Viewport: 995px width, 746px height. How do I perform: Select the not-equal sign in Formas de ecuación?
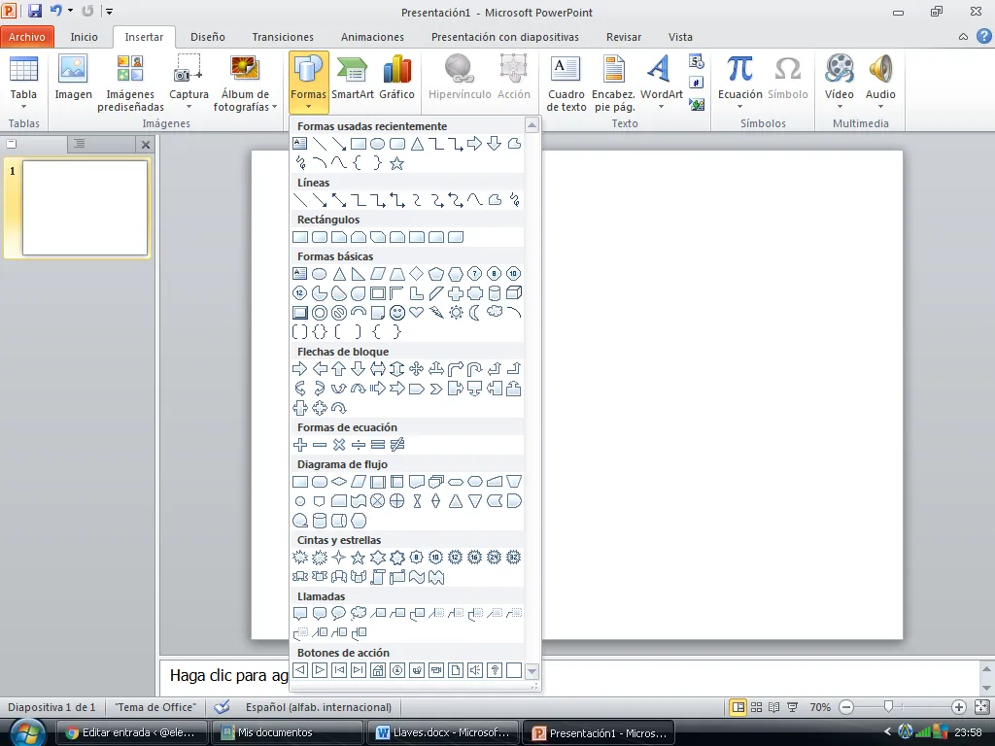[397, 445]
